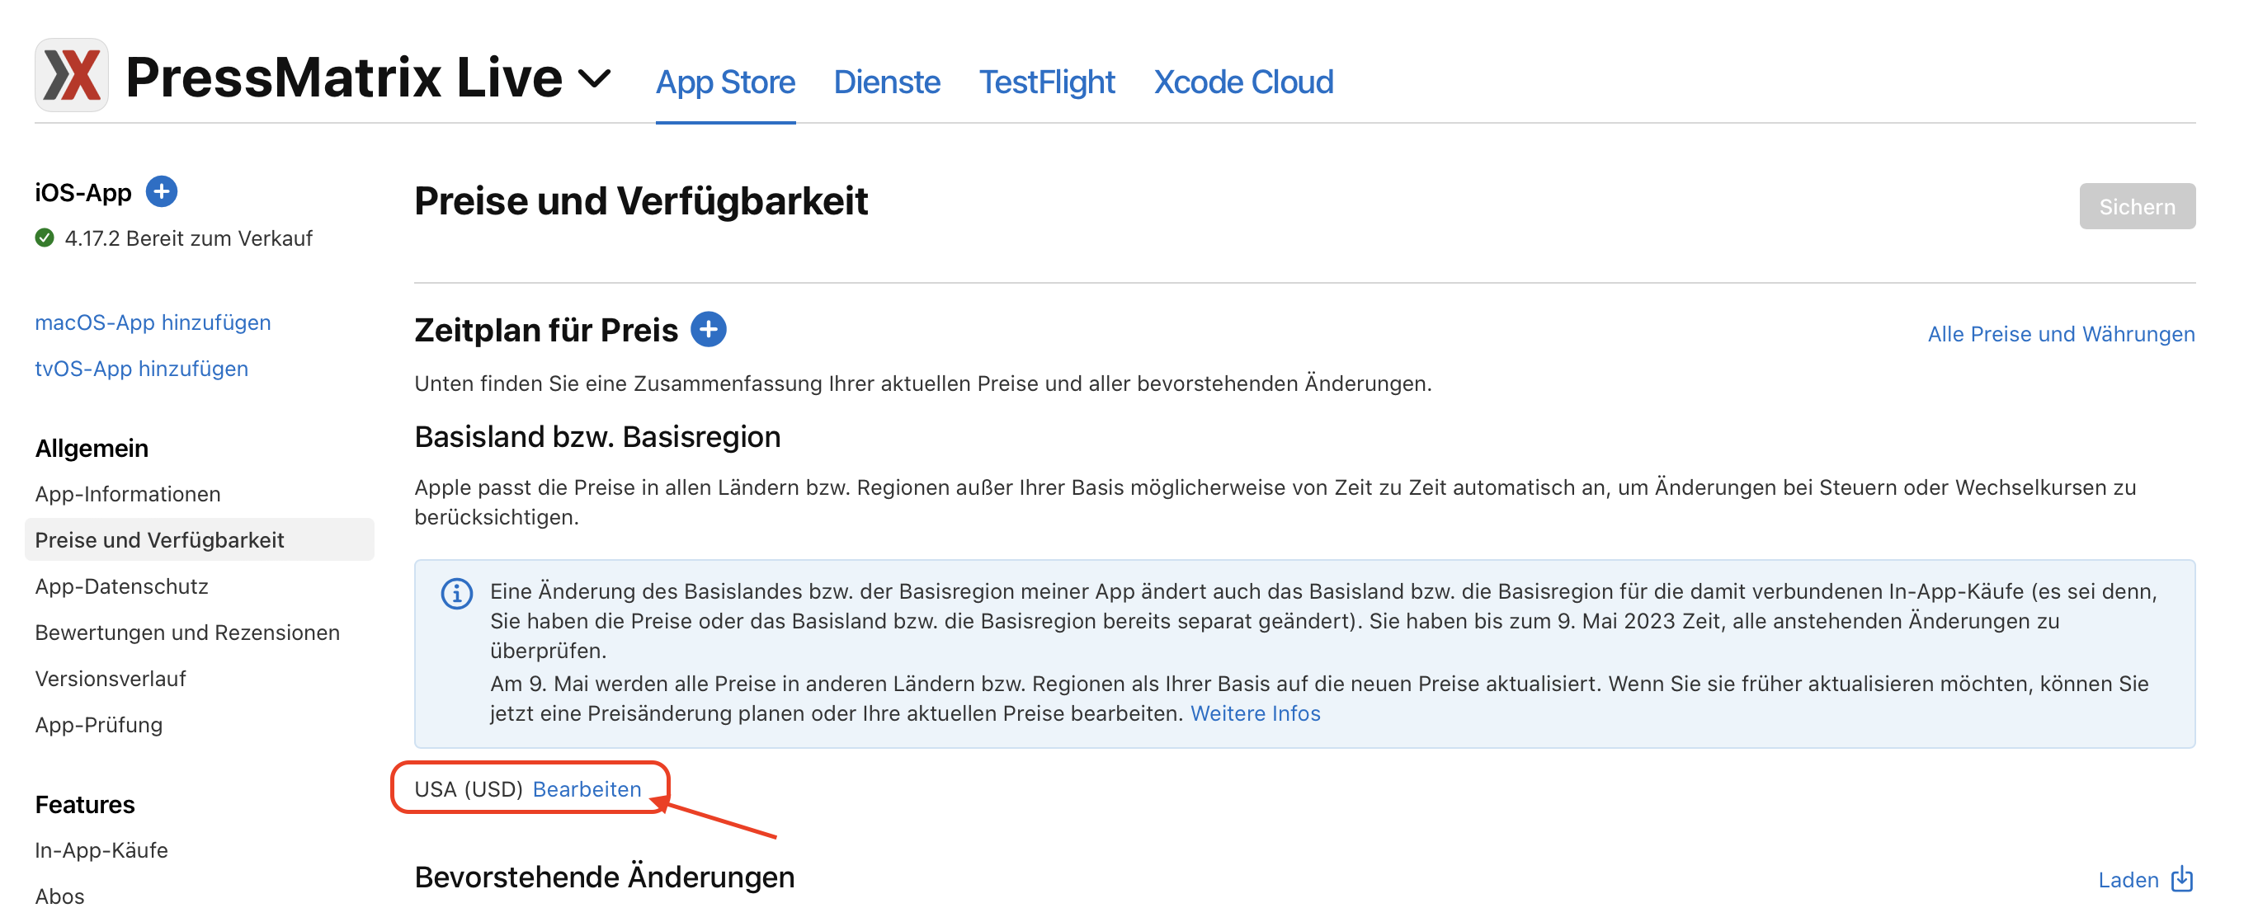
Task: Click the green status checkmark icon for 4.17.2
Action: pos(45,238)
